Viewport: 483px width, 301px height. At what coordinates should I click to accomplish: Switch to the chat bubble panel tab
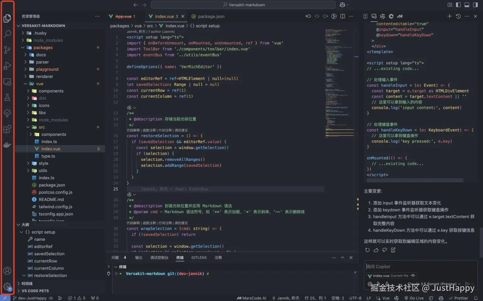(x=374, y=16)
